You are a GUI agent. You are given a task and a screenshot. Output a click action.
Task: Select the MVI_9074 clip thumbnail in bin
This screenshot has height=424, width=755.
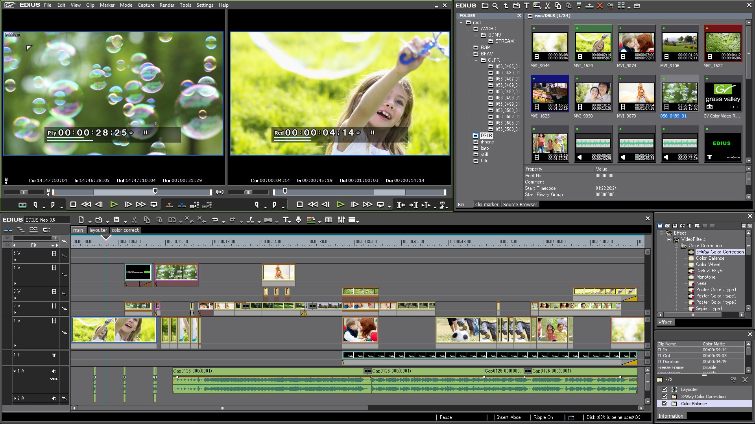(636, 43)
